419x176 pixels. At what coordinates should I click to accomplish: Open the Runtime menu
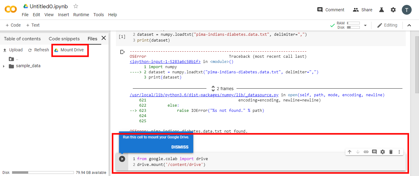[x=81, y=14]
